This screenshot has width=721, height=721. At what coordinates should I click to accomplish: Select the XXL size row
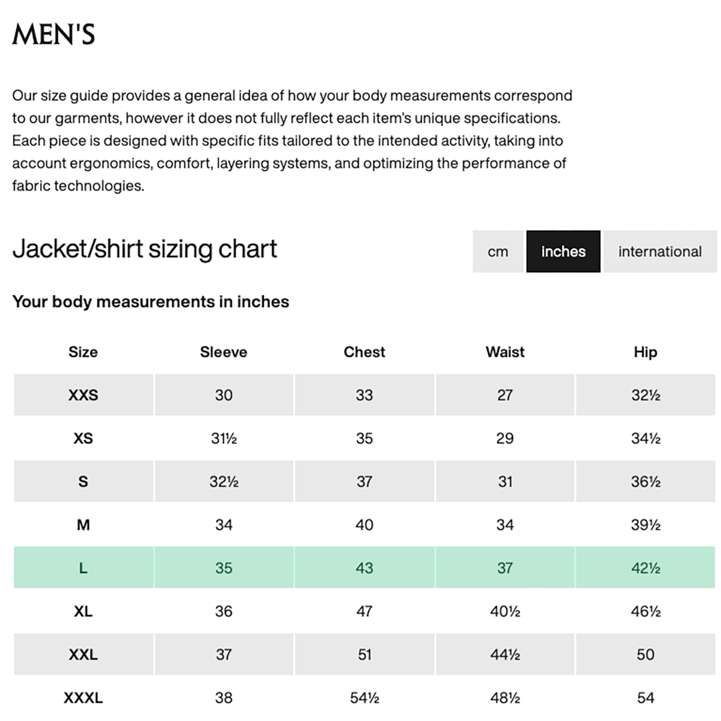pyautogui.click(x=364, y=654)
